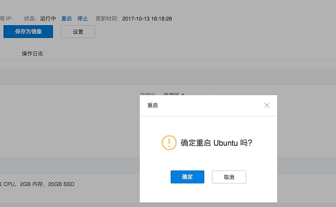
Task: Click the 重启 link in status bar
Action: point(66,19)
